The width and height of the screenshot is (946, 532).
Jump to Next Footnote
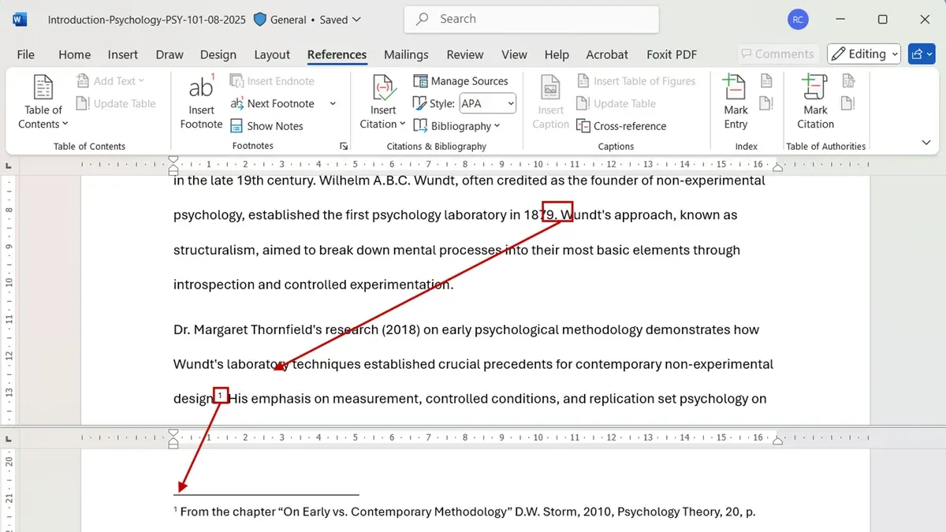coord(273,103)
